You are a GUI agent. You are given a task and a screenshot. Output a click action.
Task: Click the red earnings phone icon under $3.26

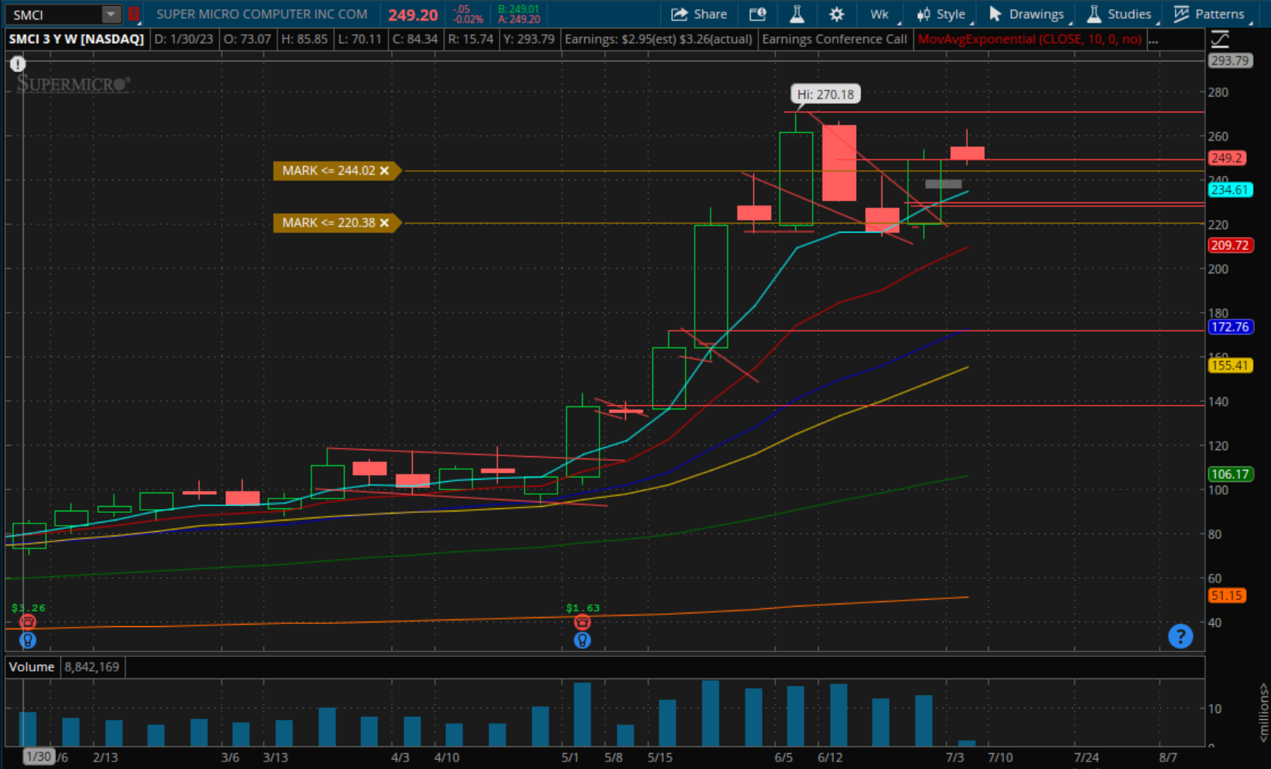pos(27,622)
